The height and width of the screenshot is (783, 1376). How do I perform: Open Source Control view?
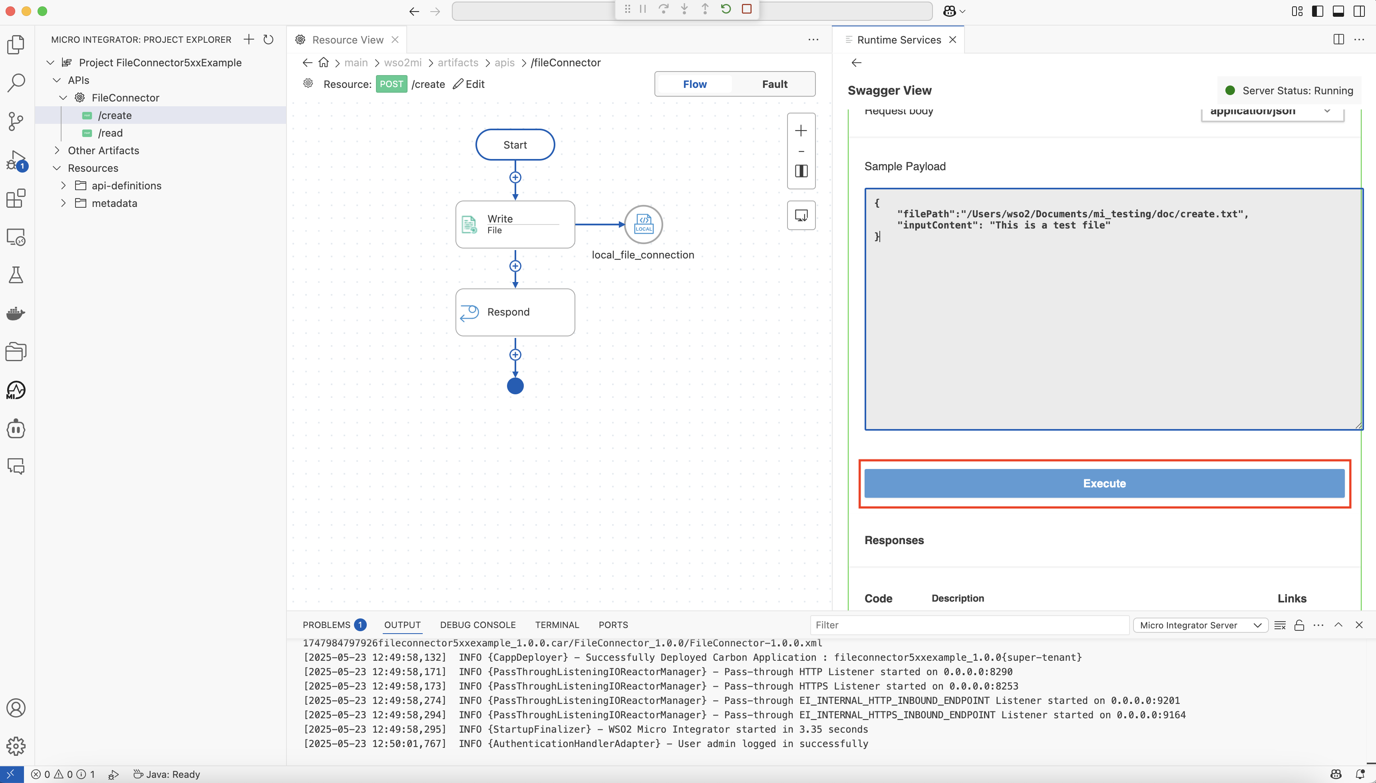click(16, 121)
